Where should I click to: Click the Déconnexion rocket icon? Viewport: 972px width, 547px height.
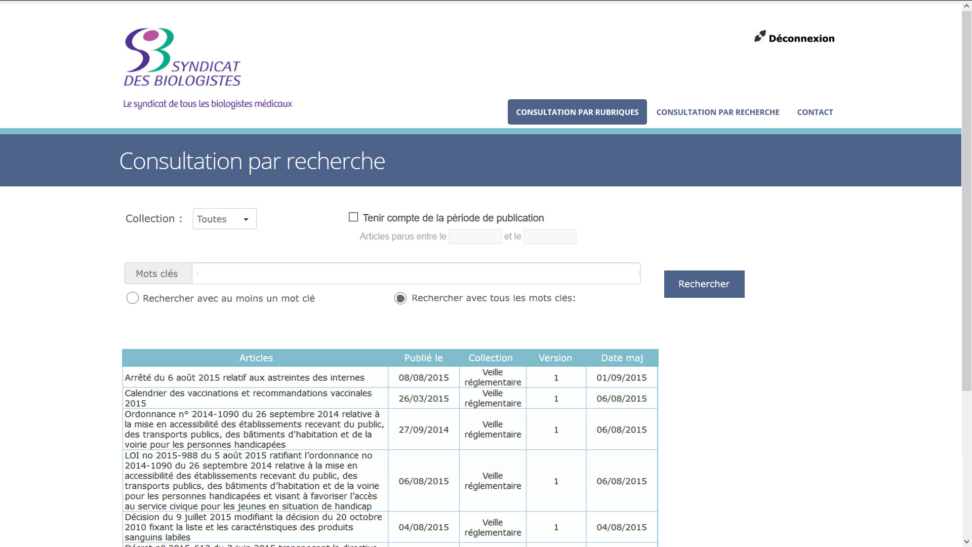coord(759,36)
